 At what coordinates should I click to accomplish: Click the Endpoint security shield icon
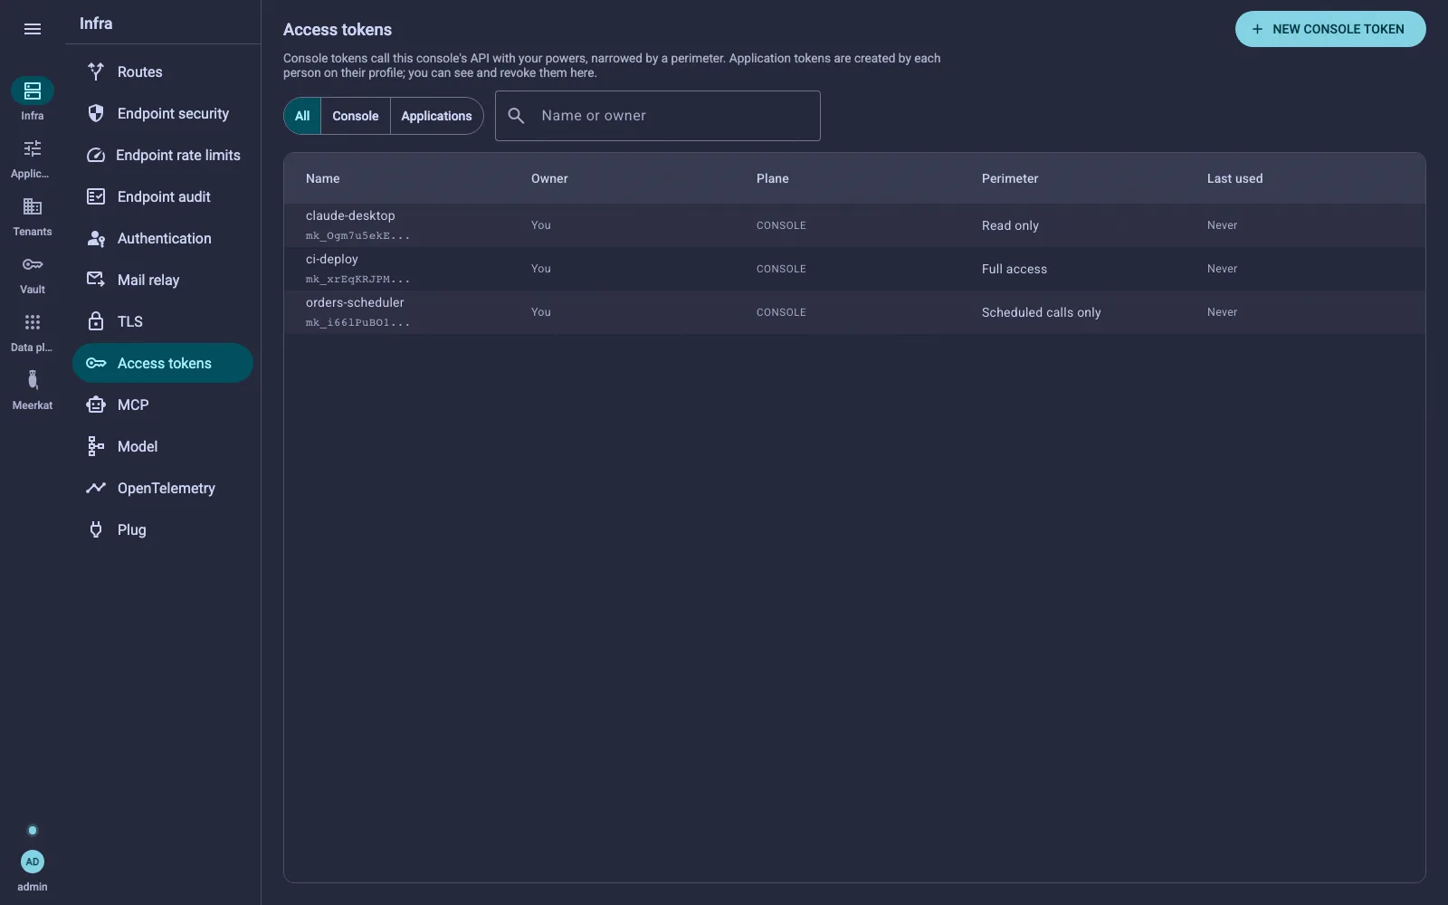click(96, 113)
